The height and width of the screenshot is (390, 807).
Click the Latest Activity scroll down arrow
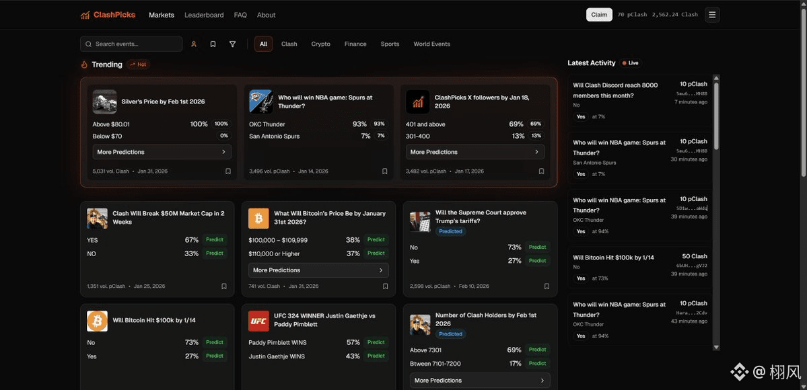point(716,347)
